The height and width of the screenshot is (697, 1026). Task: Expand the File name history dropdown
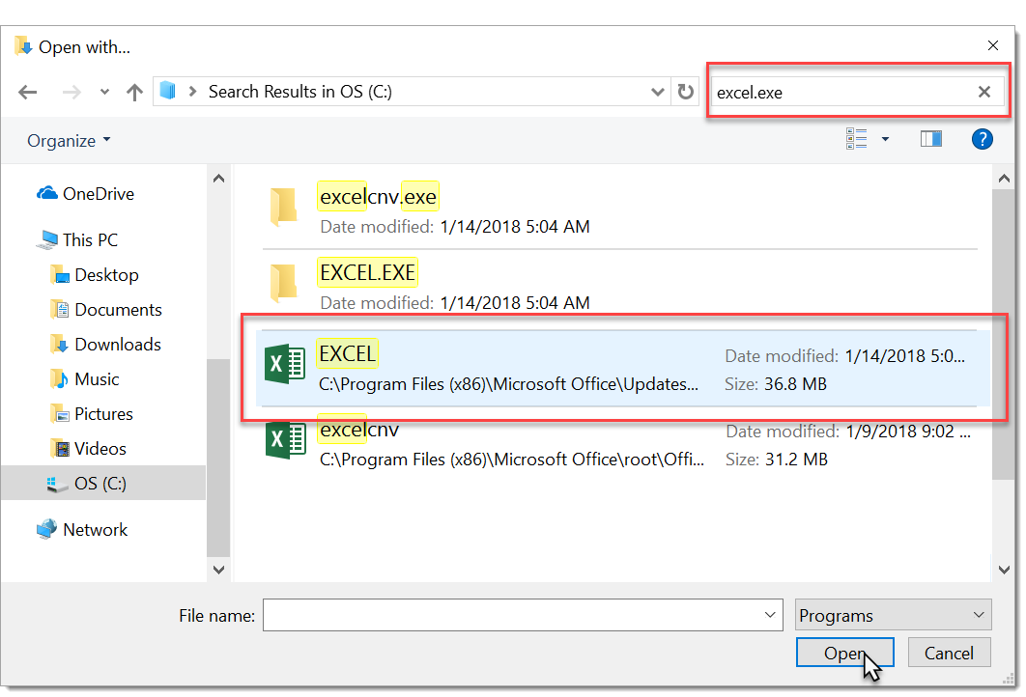[x=770, y=615]
